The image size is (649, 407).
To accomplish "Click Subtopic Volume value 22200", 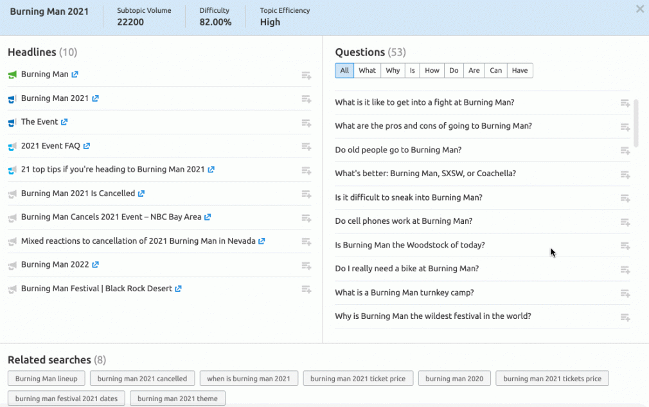I will click(130, 23).
